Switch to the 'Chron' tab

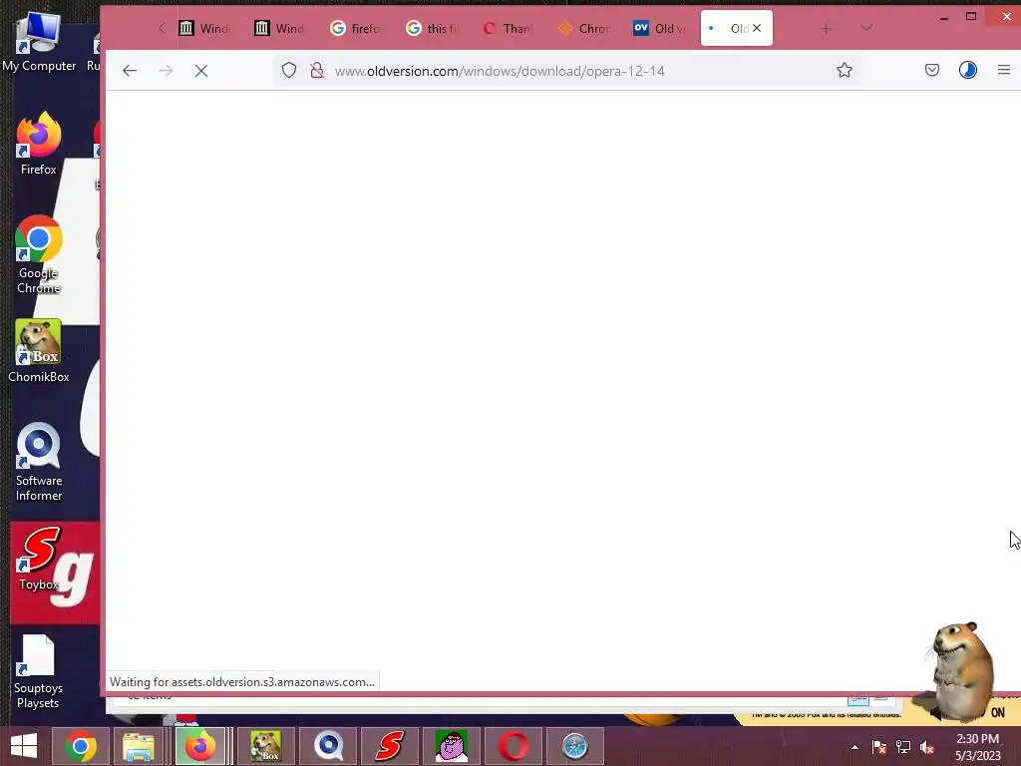point(583,28)
